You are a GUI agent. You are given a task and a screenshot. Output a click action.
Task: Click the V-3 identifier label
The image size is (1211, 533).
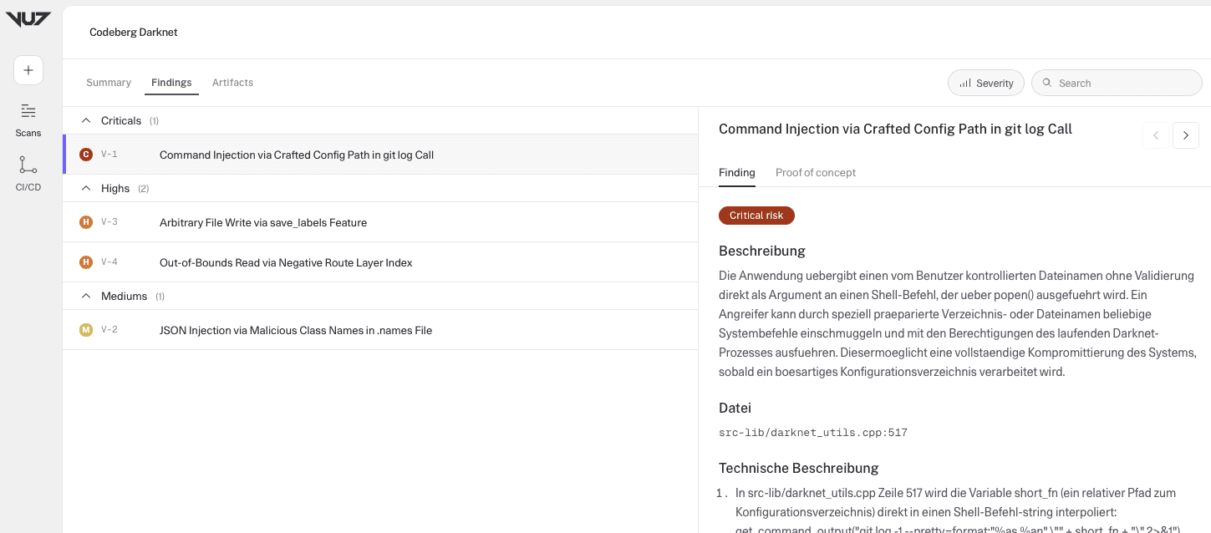coord(109,222)
